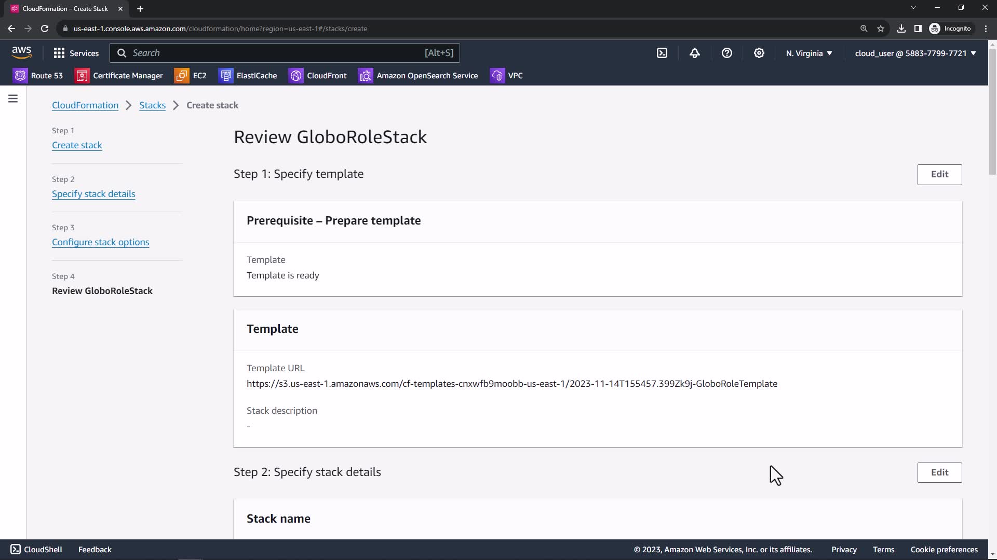Open the cloud_user account dropdown
This screenshot has height=560, width=997.
(915, 53)
